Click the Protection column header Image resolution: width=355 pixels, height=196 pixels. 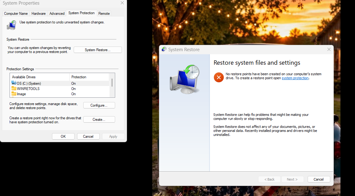coord(89,77)
